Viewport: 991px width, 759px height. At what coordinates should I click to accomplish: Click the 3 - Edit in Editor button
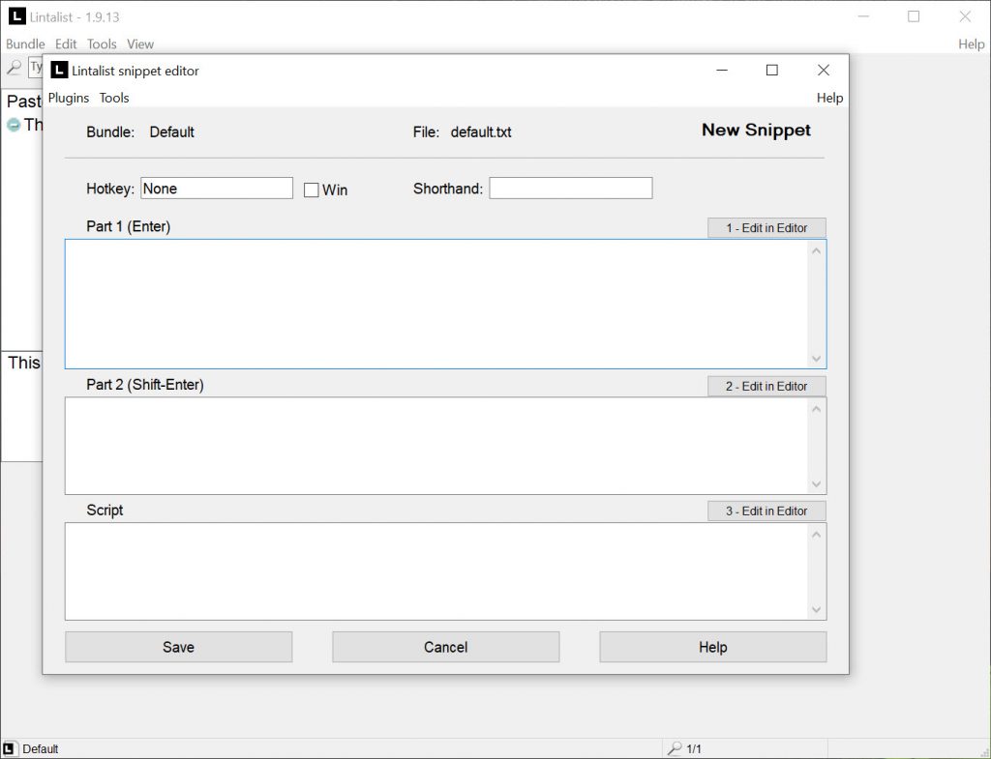pyautogui.click(x=766, y=511)
